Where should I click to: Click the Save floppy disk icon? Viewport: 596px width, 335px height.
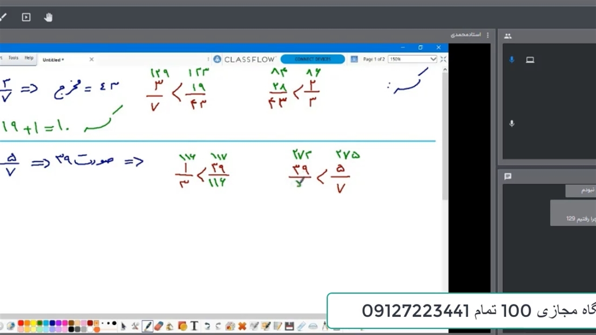289,326
